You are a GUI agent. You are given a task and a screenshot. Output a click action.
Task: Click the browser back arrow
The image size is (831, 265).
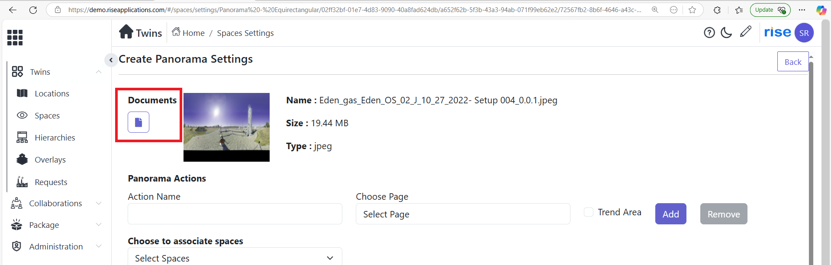[x=13, y=10]
